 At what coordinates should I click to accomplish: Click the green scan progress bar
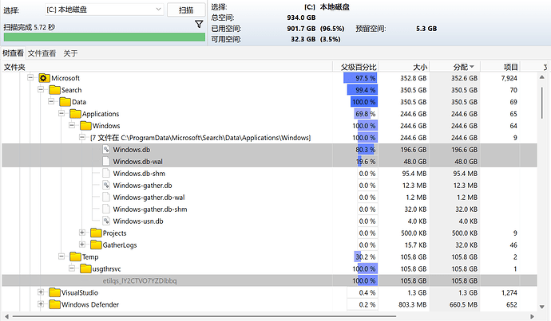click(x=105, y=37)
